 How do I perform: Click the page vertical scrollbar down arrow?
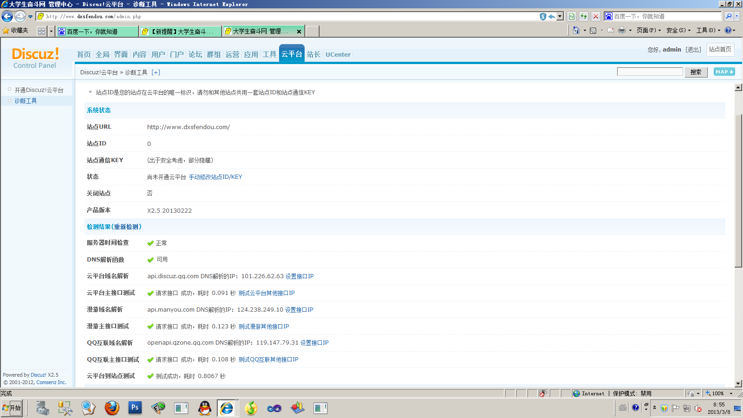[738, 384]
